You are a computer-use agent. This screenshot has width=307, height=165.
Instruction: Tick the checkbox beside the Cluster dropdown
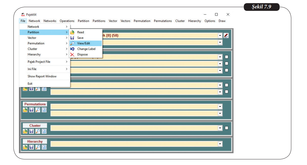click(226, 128)
